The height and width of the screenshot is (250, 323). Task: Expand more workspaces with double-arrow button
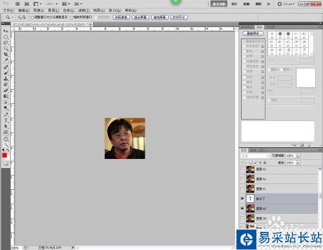click(268, 4)
